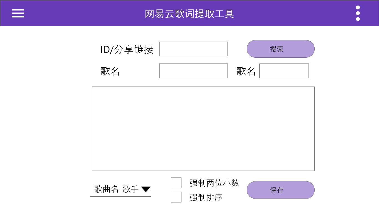Click inside the large lyrics text area
This screenshot has width=379, height=213.
203,129
